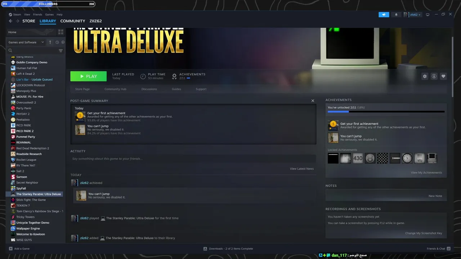Go back with the left arrow
461x259 pixels.
[x=10, y=21]
